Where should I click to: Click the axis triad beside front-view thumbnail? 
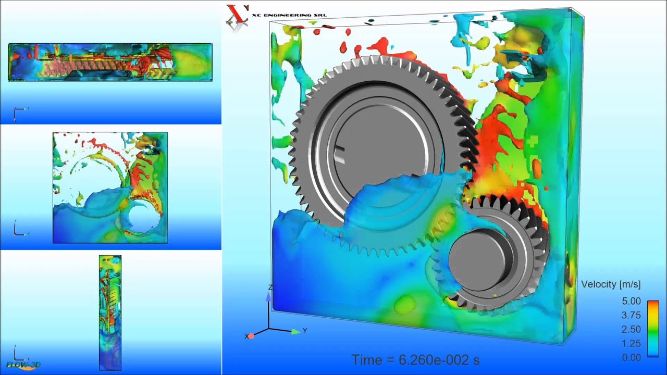21,228
